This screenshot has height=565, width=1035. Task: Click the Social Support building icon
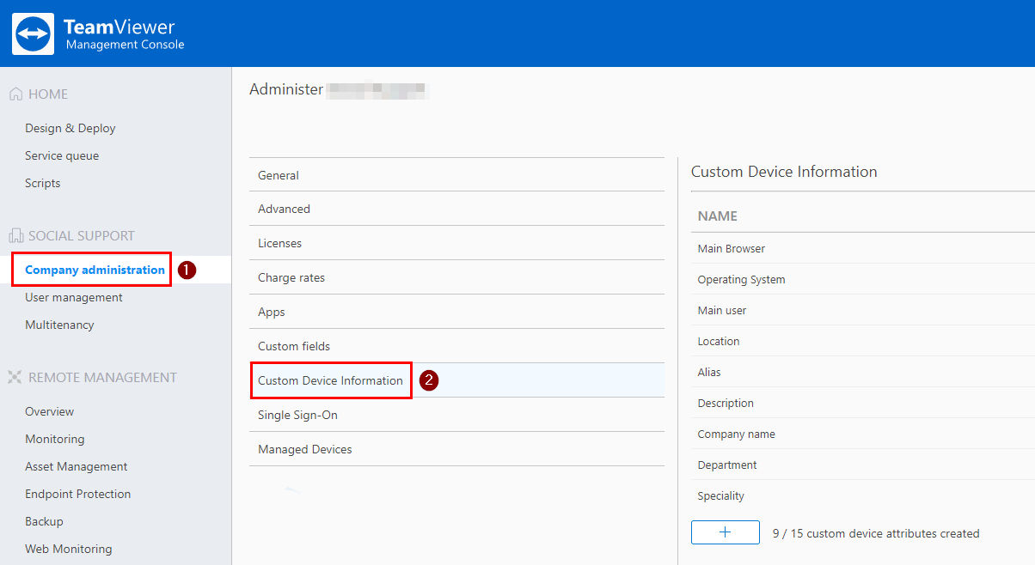pos(15,235)
